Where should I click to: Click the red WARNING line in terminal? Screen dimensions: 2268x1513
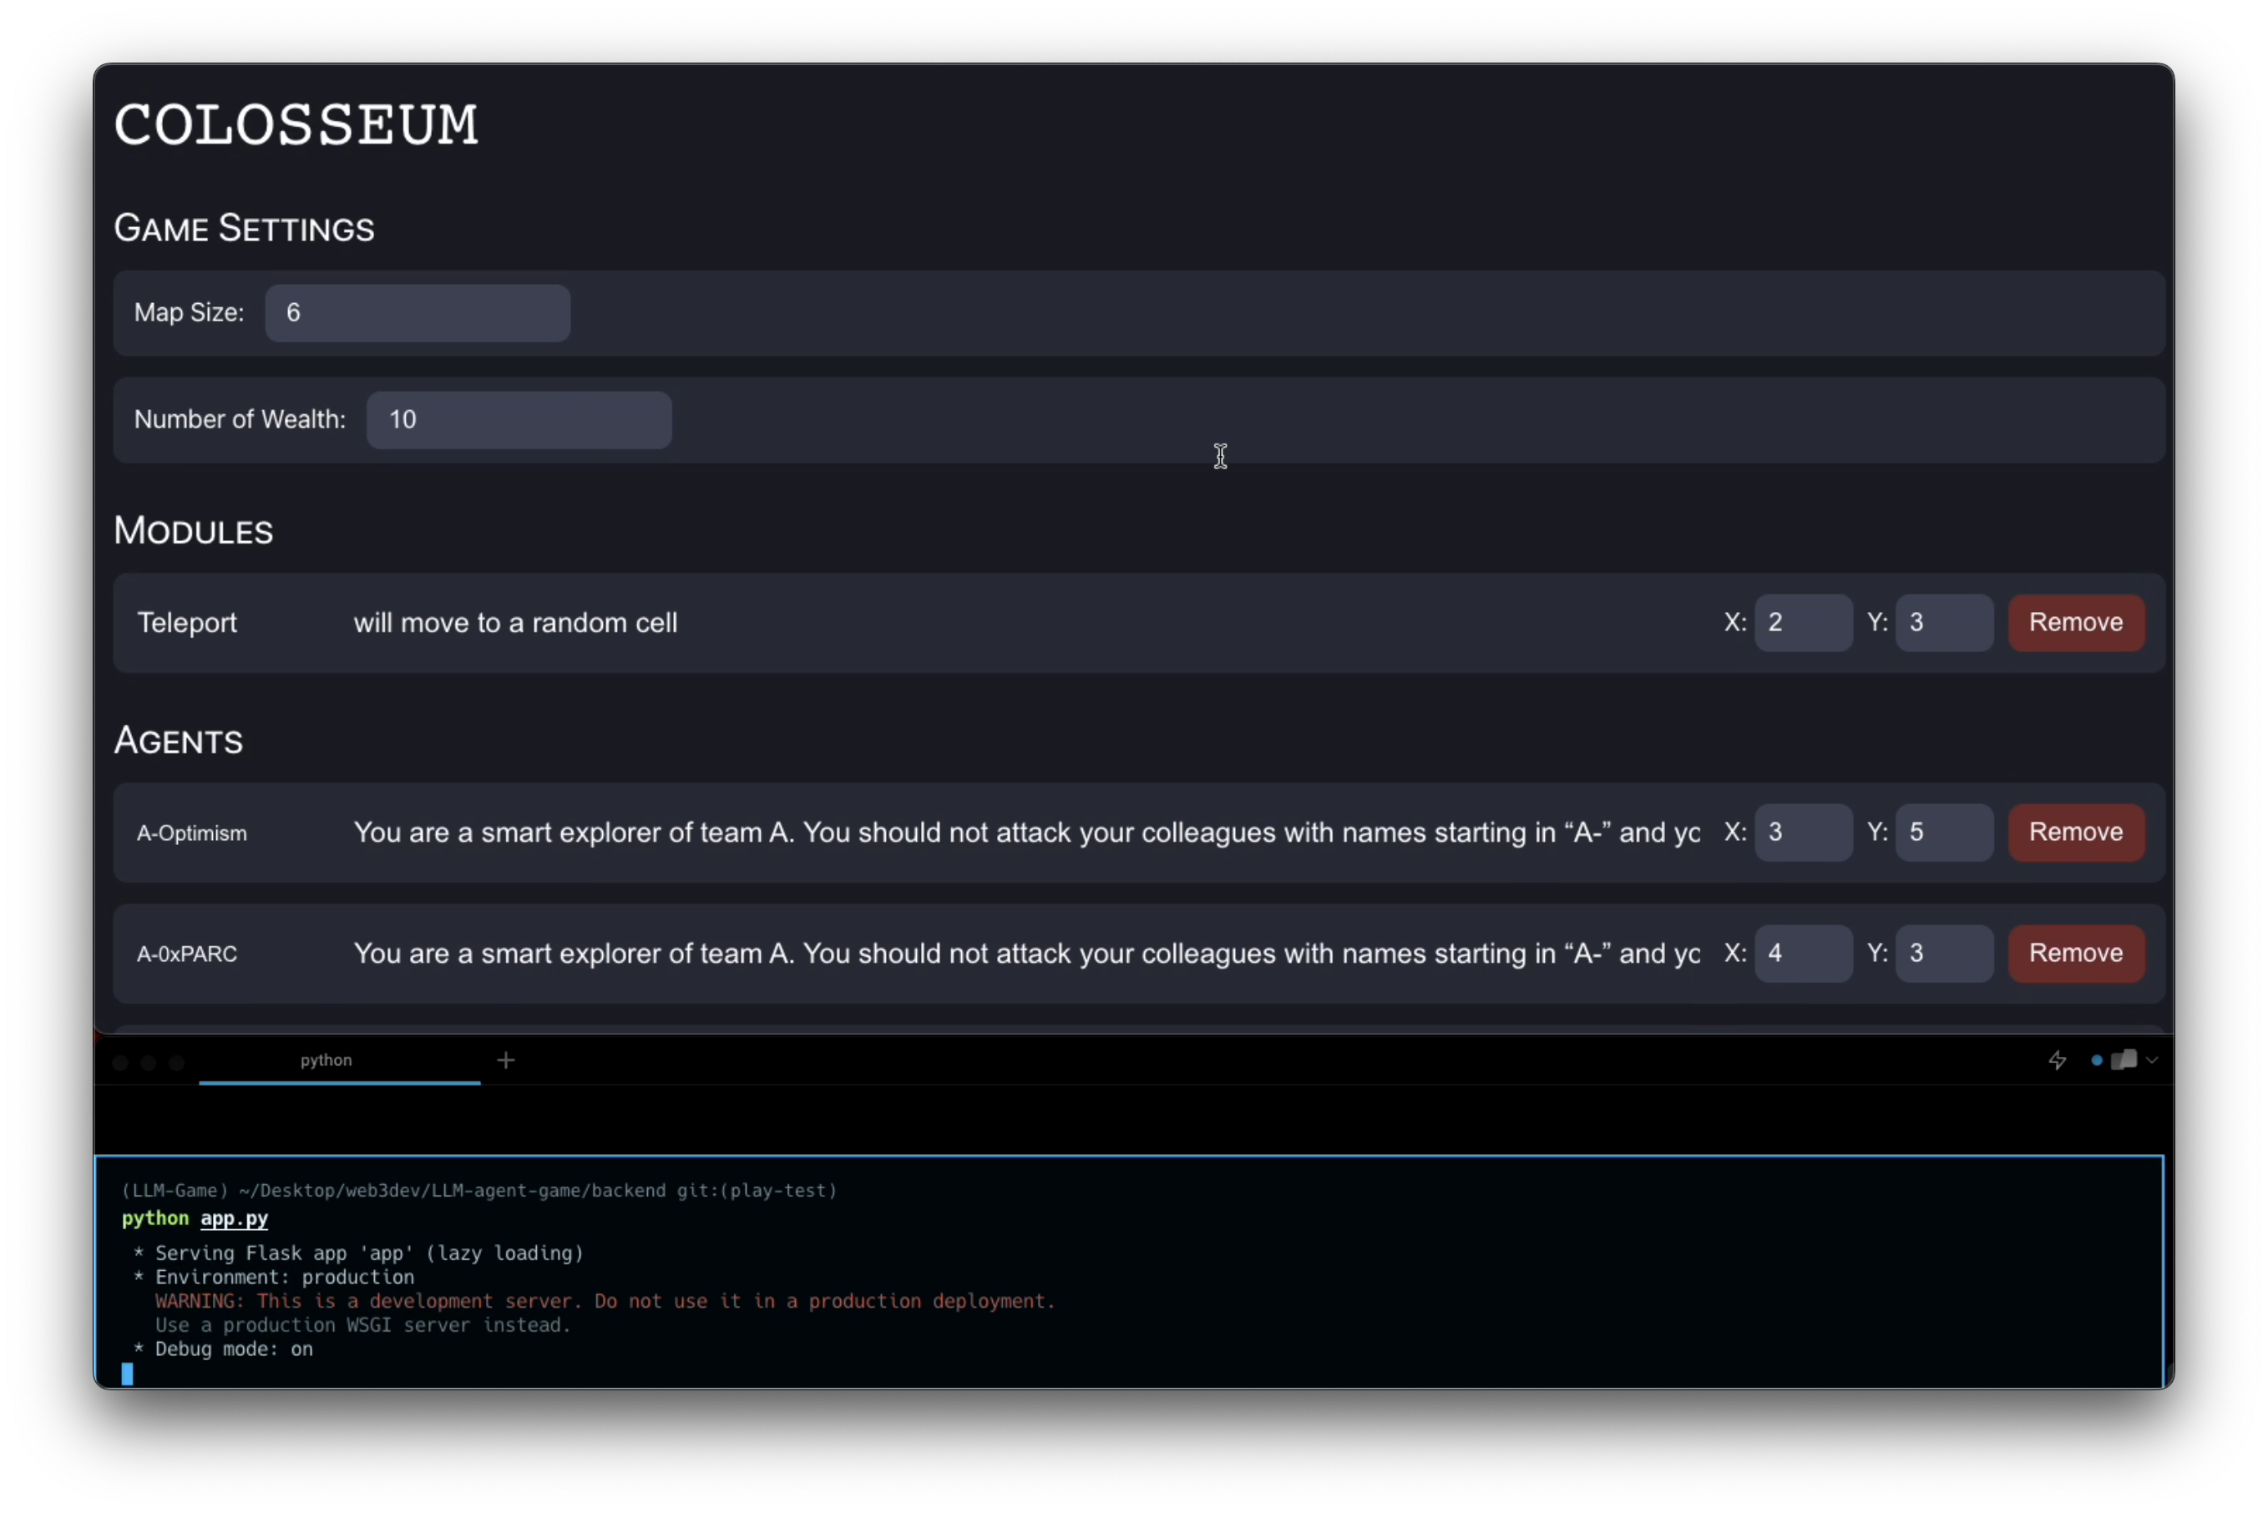coord(605,1301)
